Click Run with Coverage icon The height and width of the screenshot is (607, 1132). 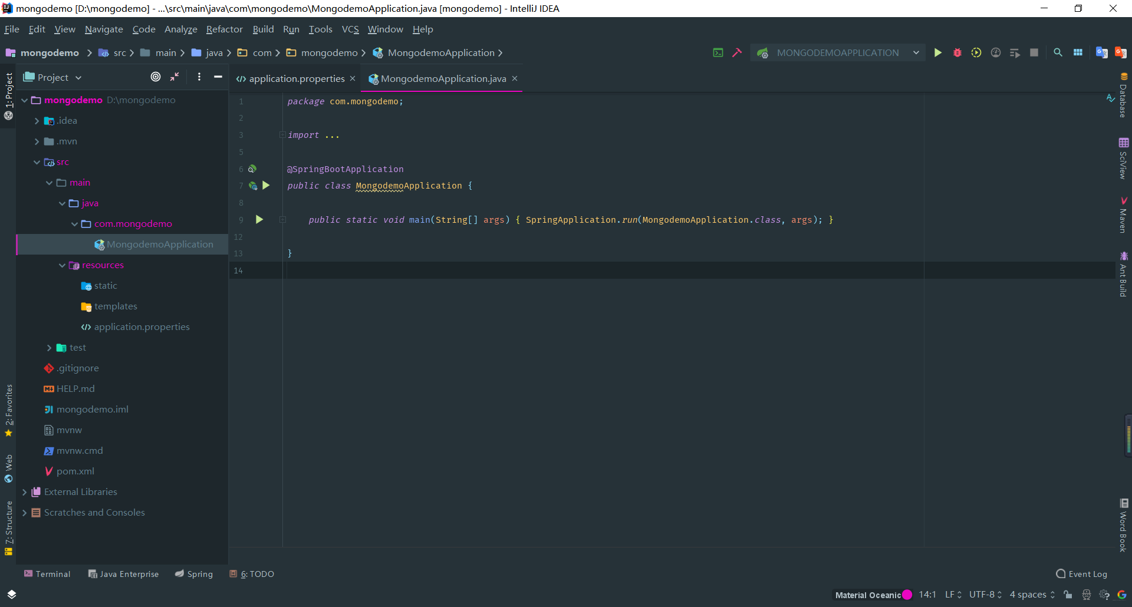pos(976,53)
